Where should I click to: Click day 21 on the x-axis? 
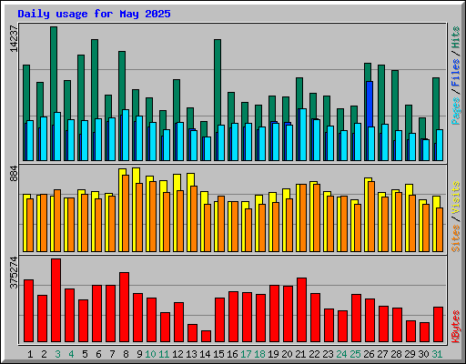[300, 354]
